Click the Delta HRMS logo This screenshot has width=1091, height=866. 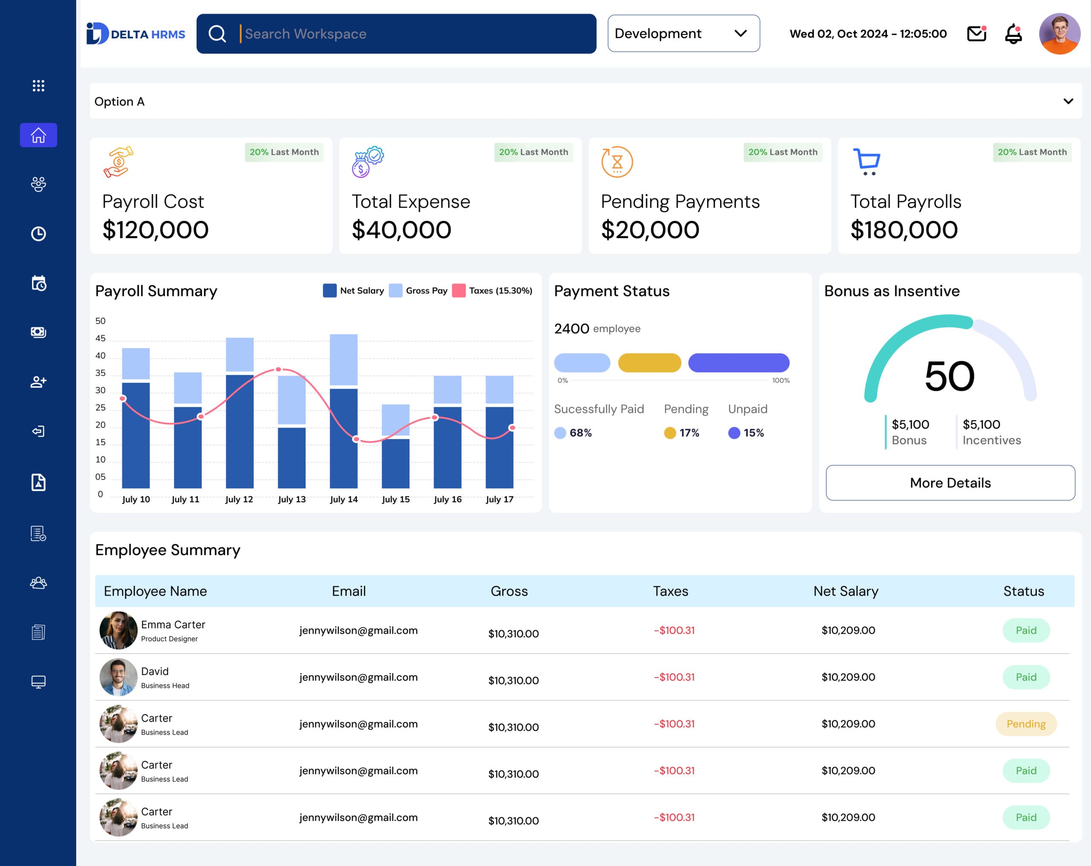pyautogui.click(x=136, y=33)
